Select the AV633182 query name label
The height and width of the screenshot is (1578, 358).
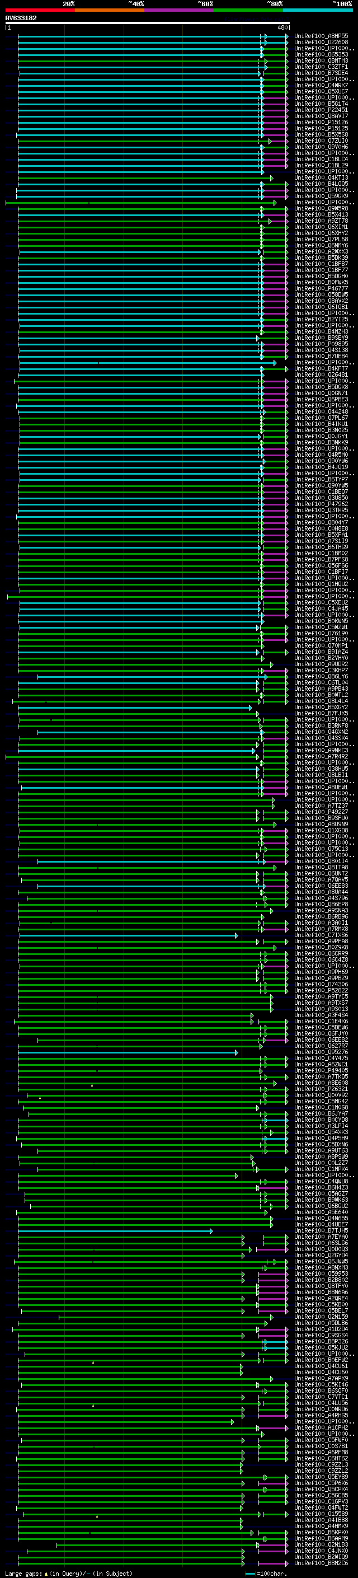21,18
